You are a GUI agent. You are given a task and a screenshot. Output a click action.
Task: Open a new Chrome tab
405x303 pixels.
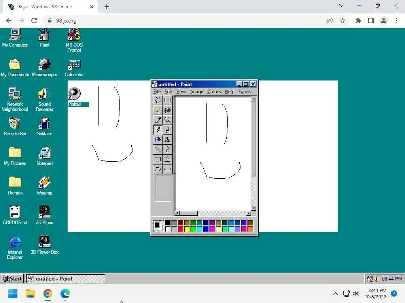[x=107, y=7]
